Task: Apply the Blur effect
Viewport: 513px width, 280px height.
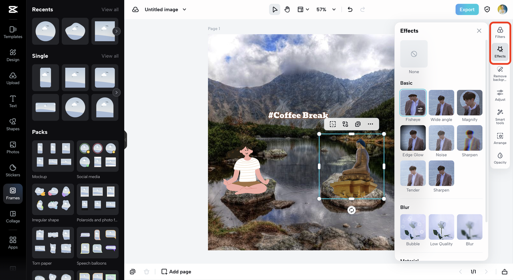Action: (x=470, y=227)
